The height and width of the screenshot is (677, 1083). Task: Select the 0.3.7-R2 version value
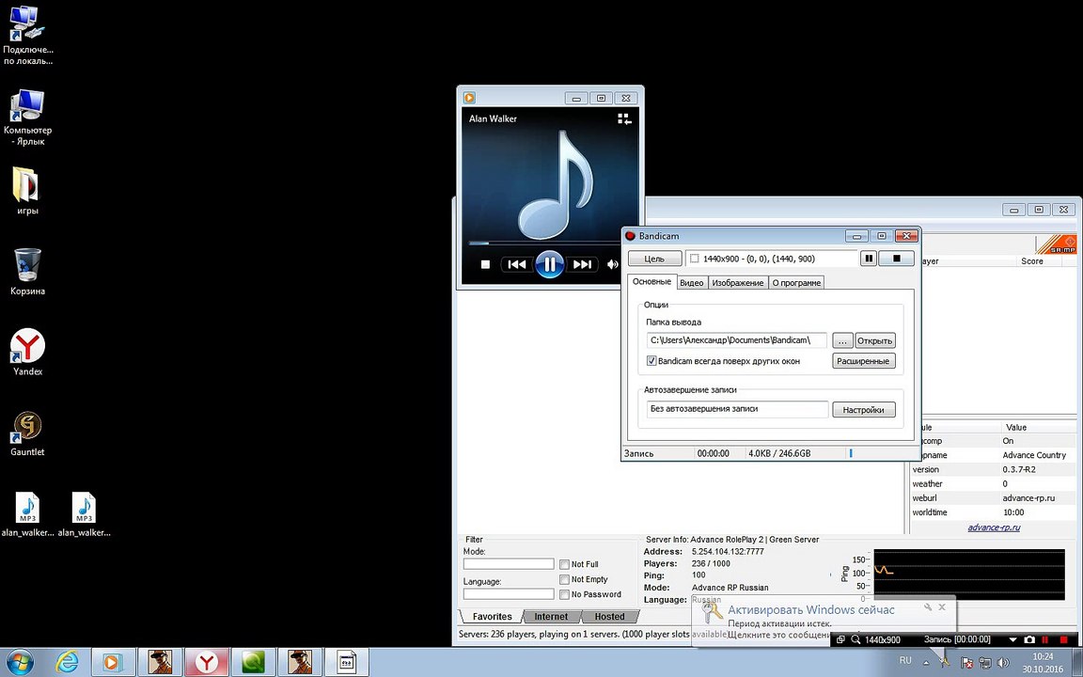tap(1019, 470)
